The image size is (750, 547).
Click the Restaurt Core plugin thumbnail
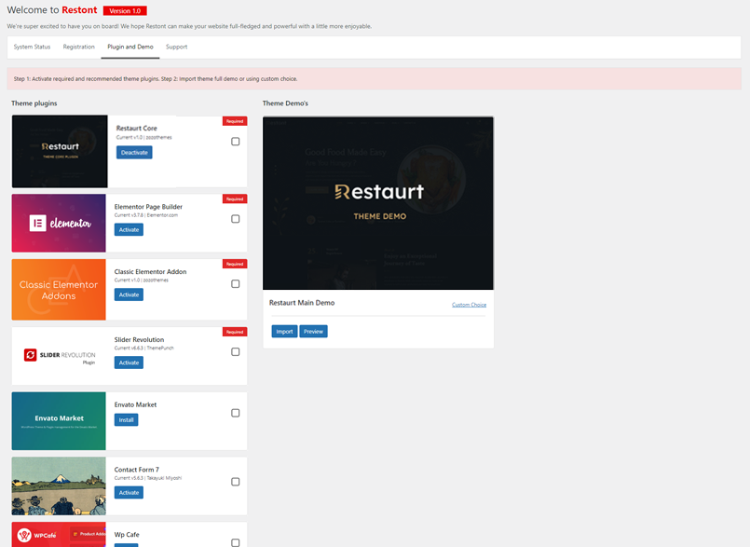tap(61, 151)
